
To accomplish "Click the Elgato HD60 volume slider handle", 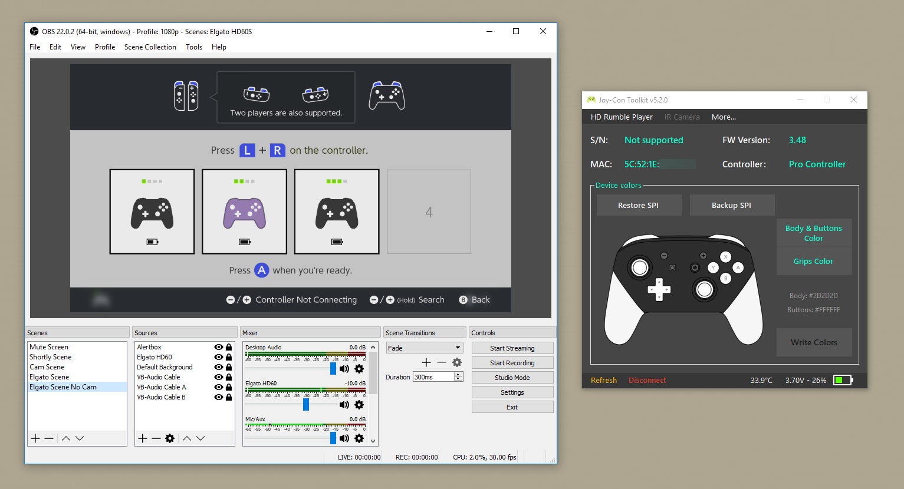I will pyautogui.click(x=306, y=405).
